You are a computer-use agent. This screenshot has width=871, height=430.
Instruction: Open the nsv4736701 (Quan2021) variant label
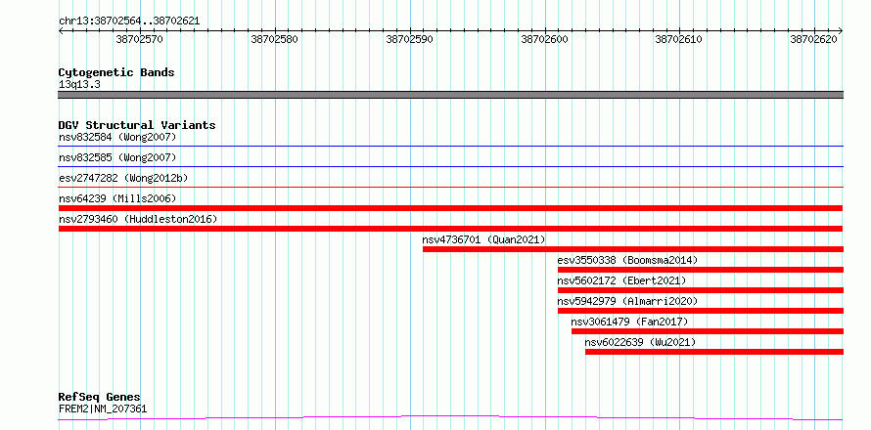[483, 239]
